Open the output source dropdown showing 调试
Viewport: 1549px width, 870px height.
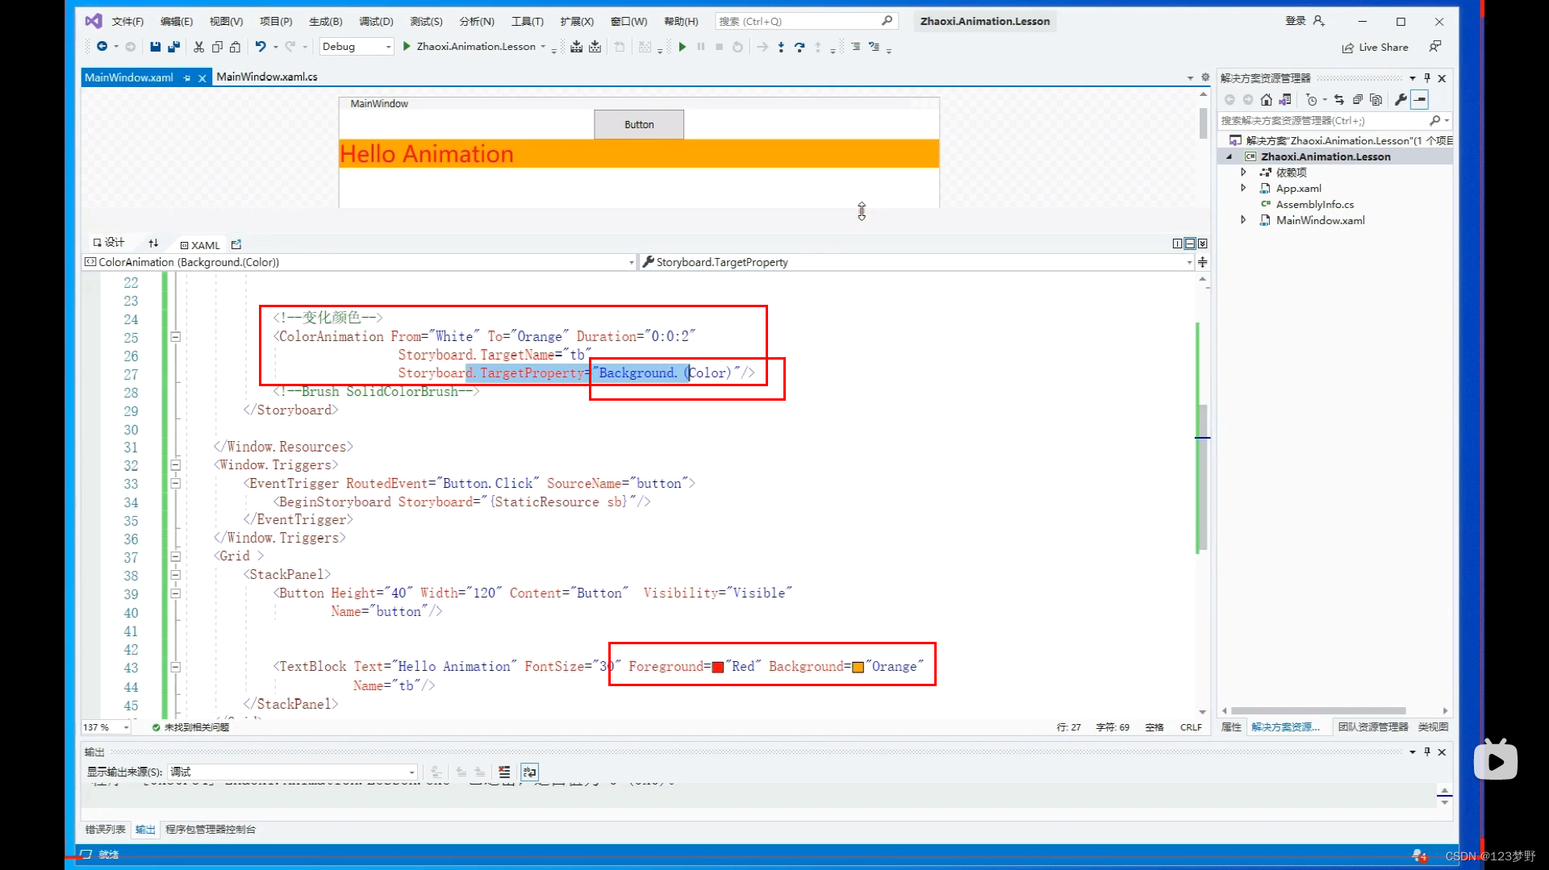pyautogui.click(x=292, y=772)
